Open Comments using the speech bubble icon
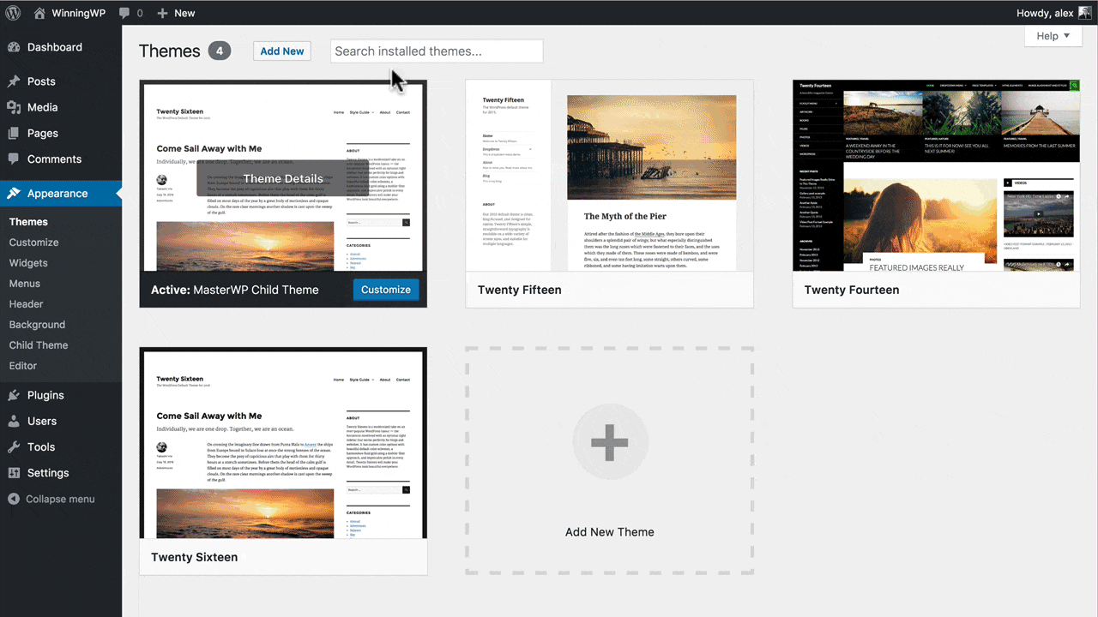This screenshot has width=1098, height=617. [15, 159]
